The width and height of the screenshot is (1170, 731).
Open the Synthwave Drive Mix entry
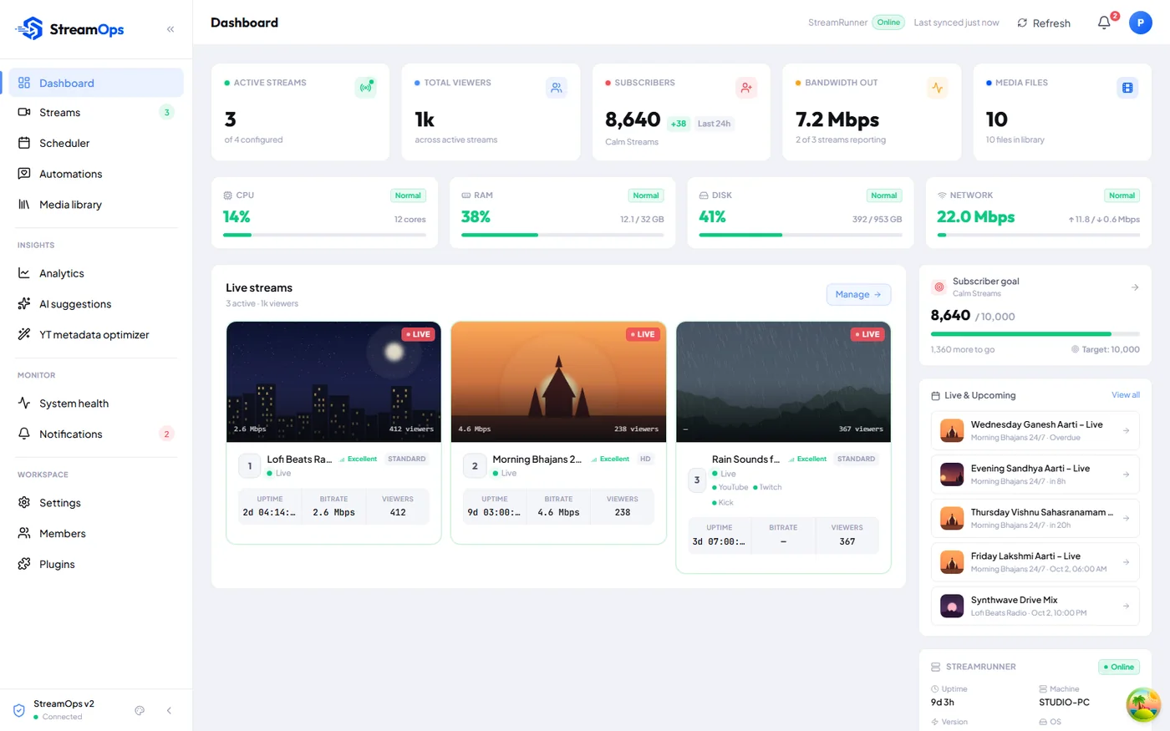point(1035,606)
